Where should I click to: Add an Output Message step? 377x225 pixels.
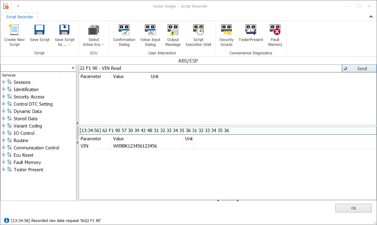click(173, 36)
